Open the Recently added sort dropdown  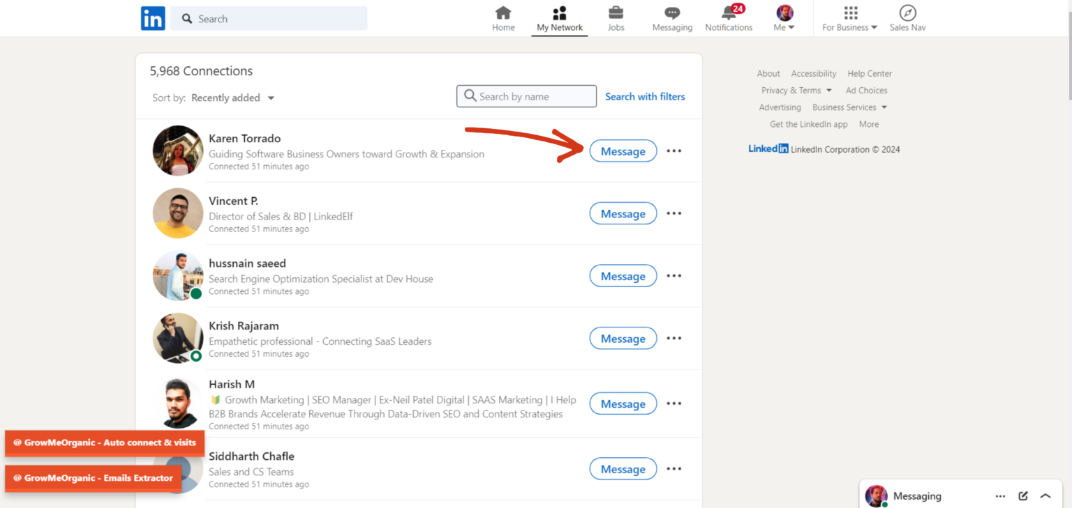[233, 98]
